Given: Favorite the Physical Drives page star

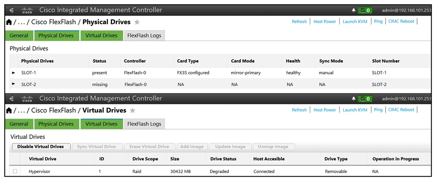Looking at the screenshot, I should pyautogui.click(x=137, y=22).
